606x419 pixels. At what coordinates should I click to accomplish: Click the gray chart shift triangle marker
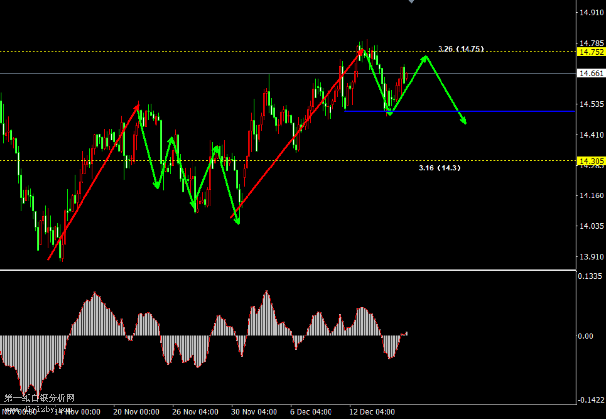coord(411,1)
